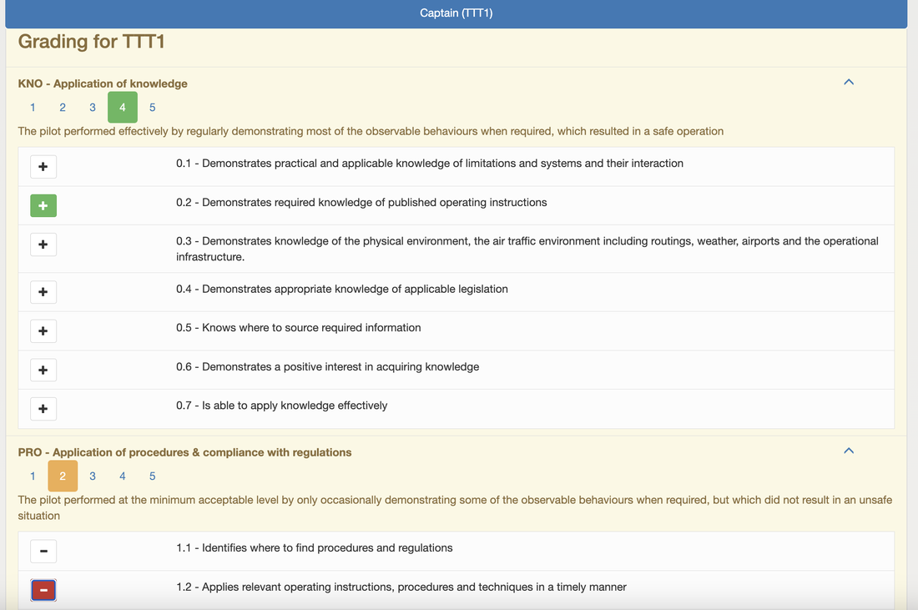The image size is (918, 610).
Task: Select grade 4 under PRO section
Action: pos(123,476)
